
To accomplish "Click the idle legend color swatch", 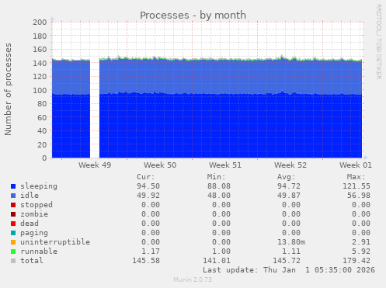I will click(13, 196).
